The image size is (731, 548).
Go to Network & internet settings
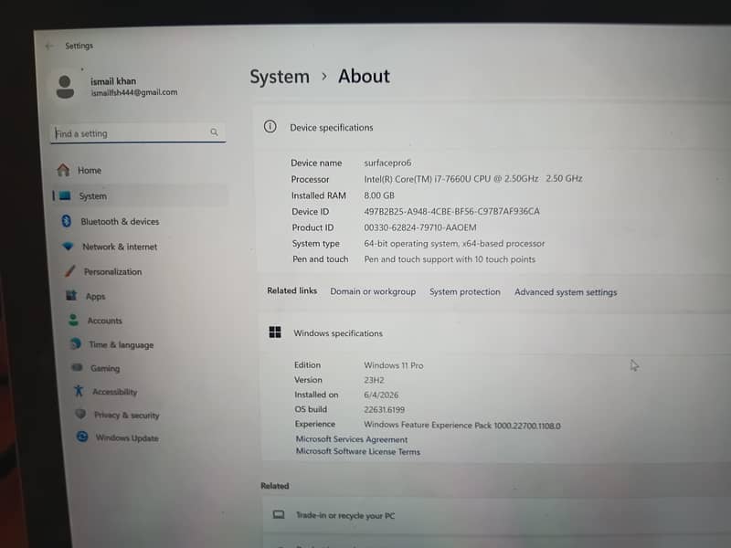[120, 247]
